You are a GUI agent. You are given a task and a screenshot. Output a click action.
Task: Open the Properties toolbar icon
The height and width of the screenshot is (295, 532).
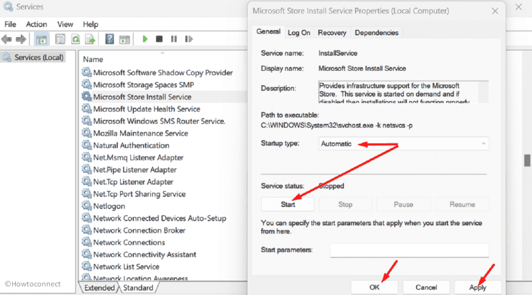(x=60, y=40)
